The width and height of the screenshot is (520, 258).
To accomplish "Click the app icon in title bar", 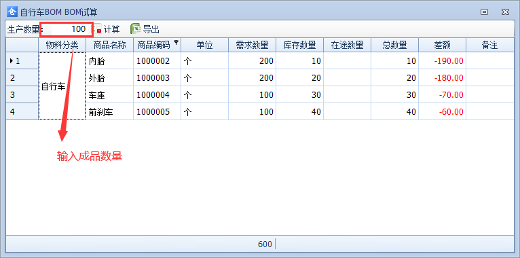I will (12, 12).
